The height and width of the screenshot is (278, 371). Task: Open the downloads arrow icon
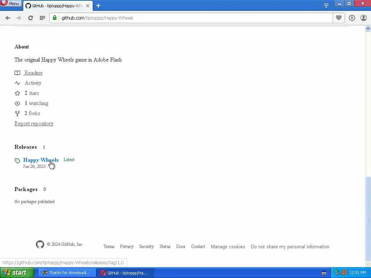point(352,18)
